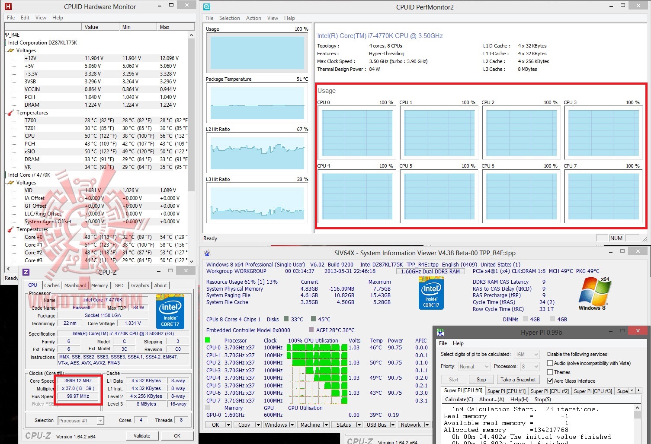
Task: Open the Calculate(C) menu in Hyper PI
Action: (x=459, y=400)
